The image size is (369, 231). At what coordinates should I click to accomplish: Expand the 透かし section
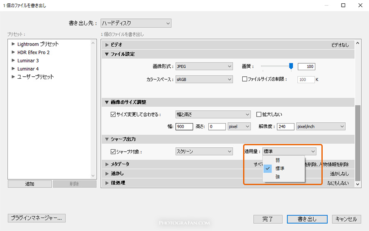pos(107,174)
